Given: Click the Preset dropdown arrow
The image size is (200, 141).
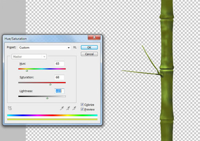Looking at the screenshot, I should point(69,48).
